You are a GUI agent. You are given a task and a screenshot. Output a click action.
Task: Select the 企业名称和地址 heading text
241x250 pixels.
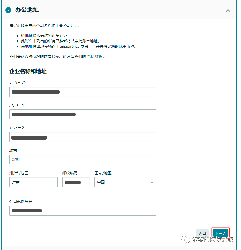[28, 71]
